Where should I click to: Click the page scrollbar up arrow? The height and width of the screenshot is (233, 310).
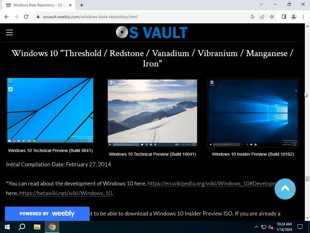point(307,26)
